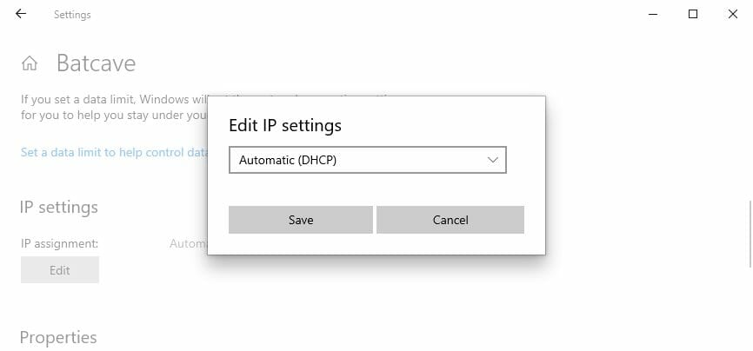Maximize the Settings window
The image size is (753, 351).
click(x=692, y=15)
